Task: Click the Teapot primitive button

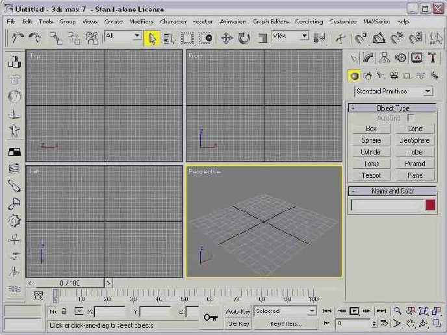Action: [x=371, y=175]
